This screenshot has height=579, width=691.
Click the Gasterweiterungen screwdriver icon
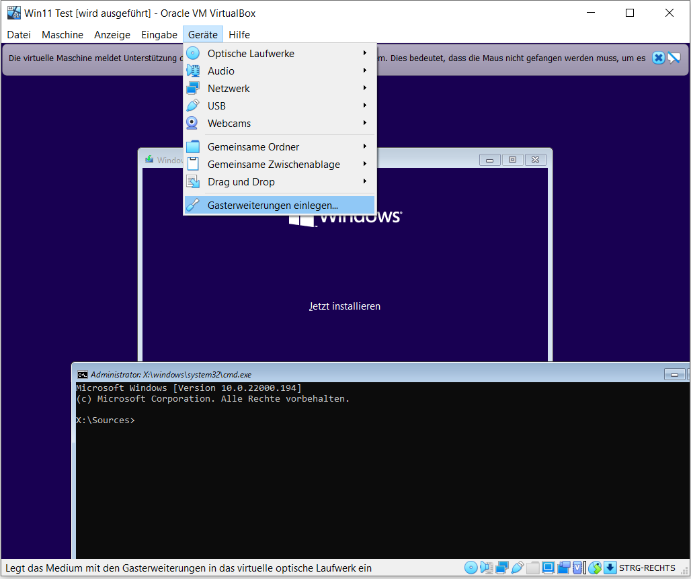point(193,205)
